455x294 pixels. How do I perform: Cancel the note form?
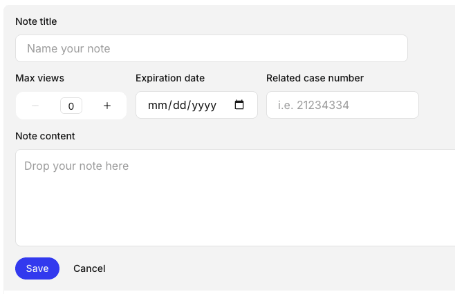pos(89,268)
